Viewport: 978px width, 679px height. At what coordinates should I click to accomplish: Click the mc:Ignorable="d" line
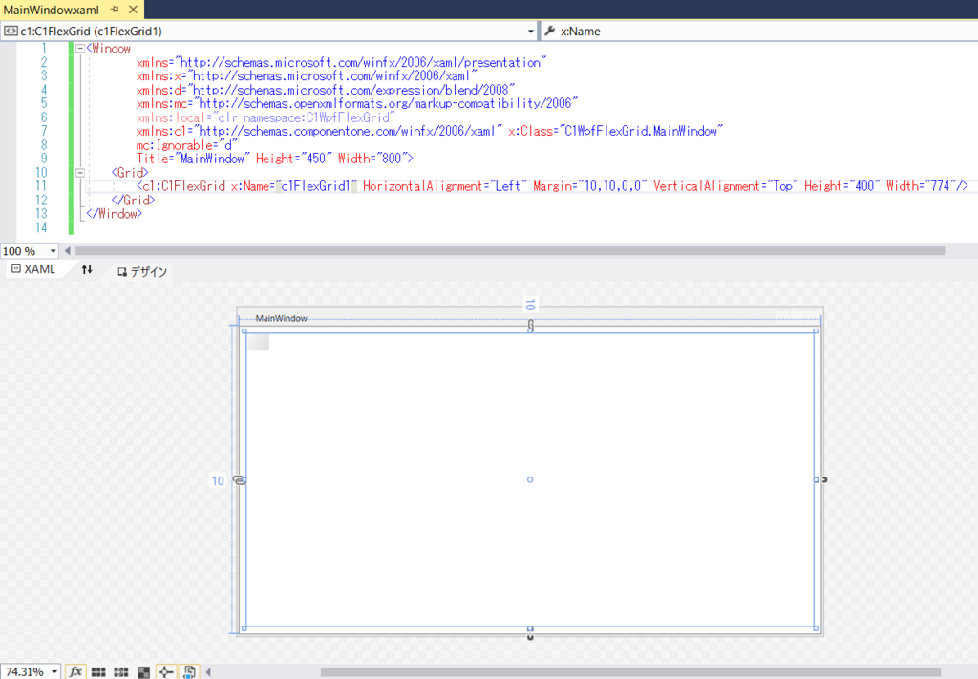coord(187,145)
